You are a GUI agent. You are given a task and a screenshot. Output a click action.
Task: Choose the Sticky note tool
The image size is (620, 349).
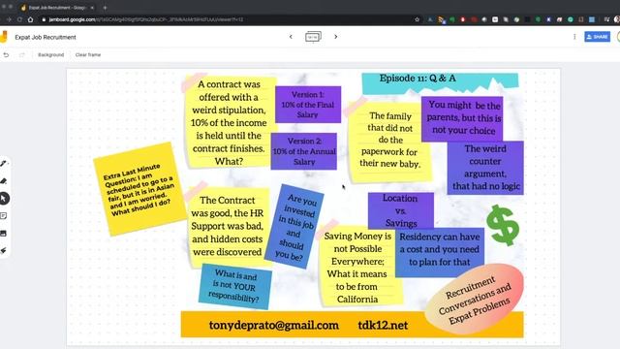point(4,215)
